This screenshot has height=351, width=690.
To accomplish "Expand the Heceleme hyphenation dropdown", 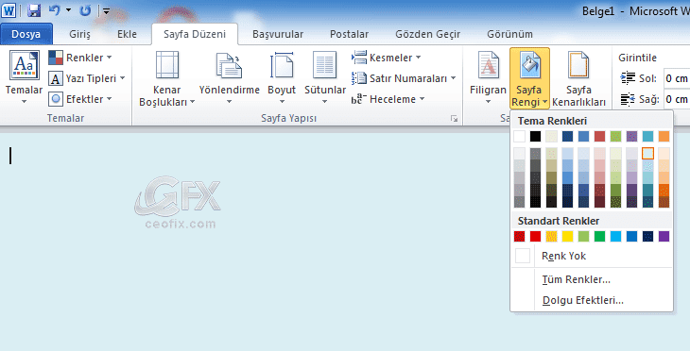I will click(x=388, y=99).
